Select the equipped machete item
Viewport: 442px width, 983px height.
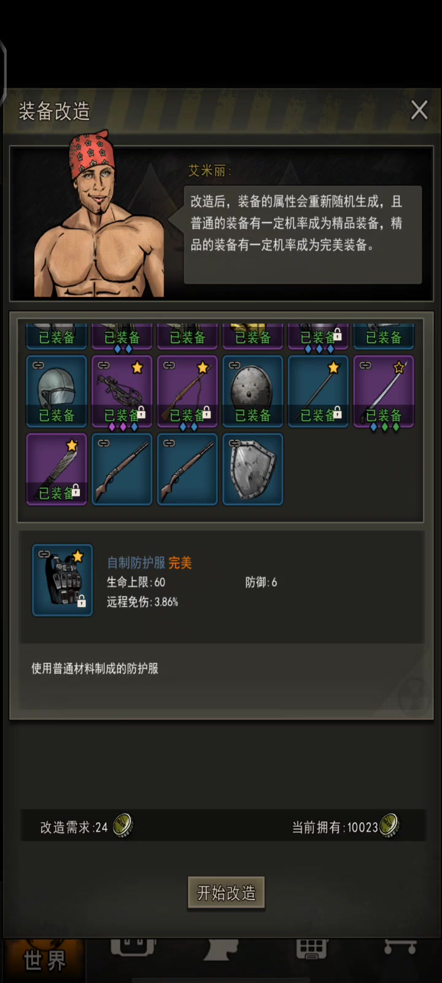pos(56,469)
